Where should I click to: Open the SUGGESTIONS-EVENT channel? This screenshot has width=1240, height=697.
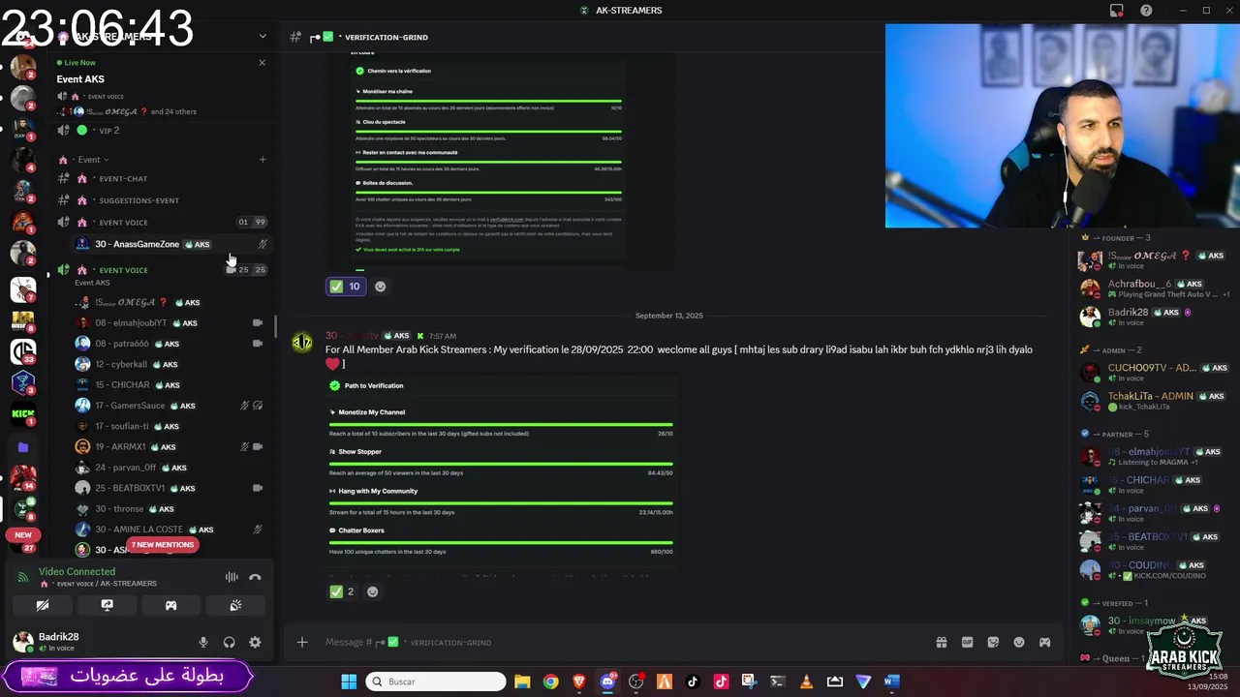pos(161,200)
